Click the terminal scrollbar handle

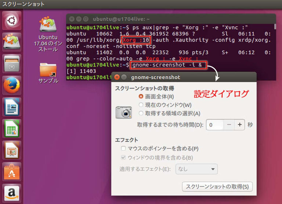(275, 27)
